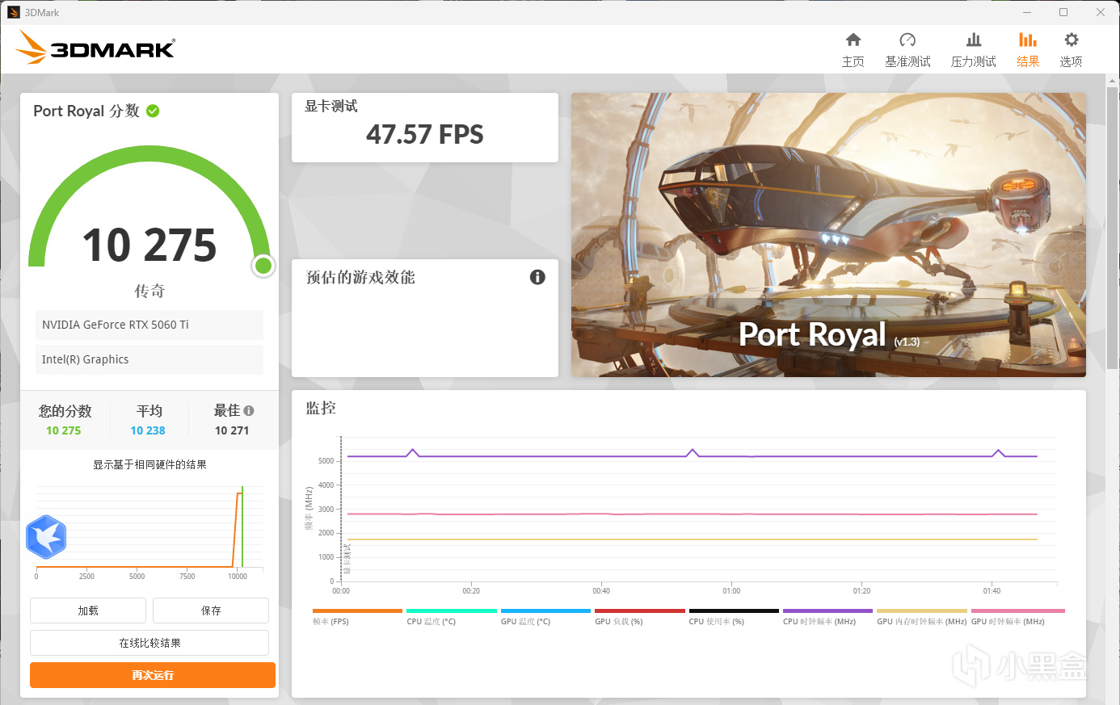Click the green score validity checkmark
1120x705 pixels.
pyautogui.click(x=153, y=111)
